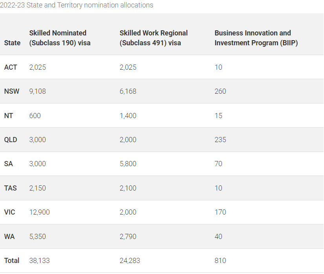Select the 12,900 value in VIC row
This screenshot has width=324, height=274.
[39, 212]
